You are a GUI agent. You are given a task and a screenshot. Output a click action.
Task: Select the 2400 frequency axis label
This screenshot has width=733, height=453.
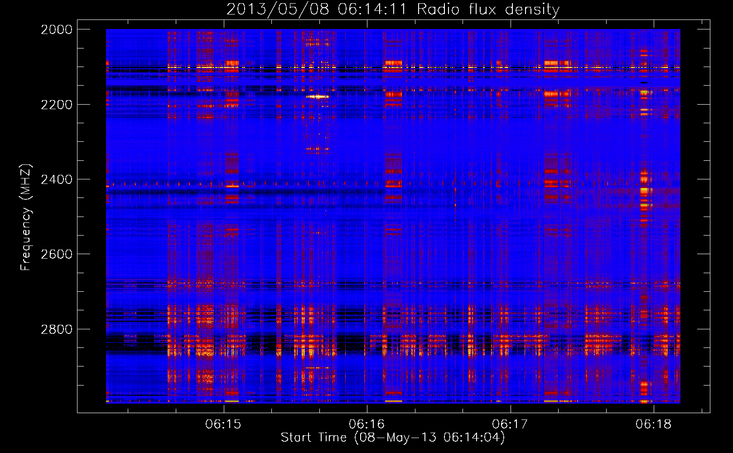click(57, 179)
